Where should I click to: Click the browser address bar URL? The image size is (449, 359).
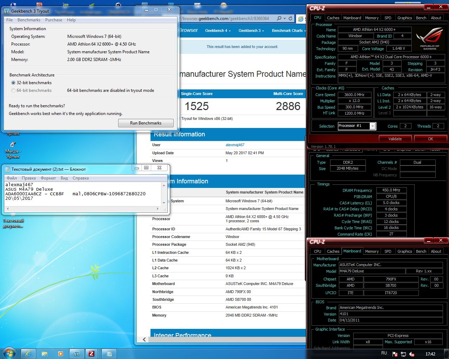tap(225, 19)
